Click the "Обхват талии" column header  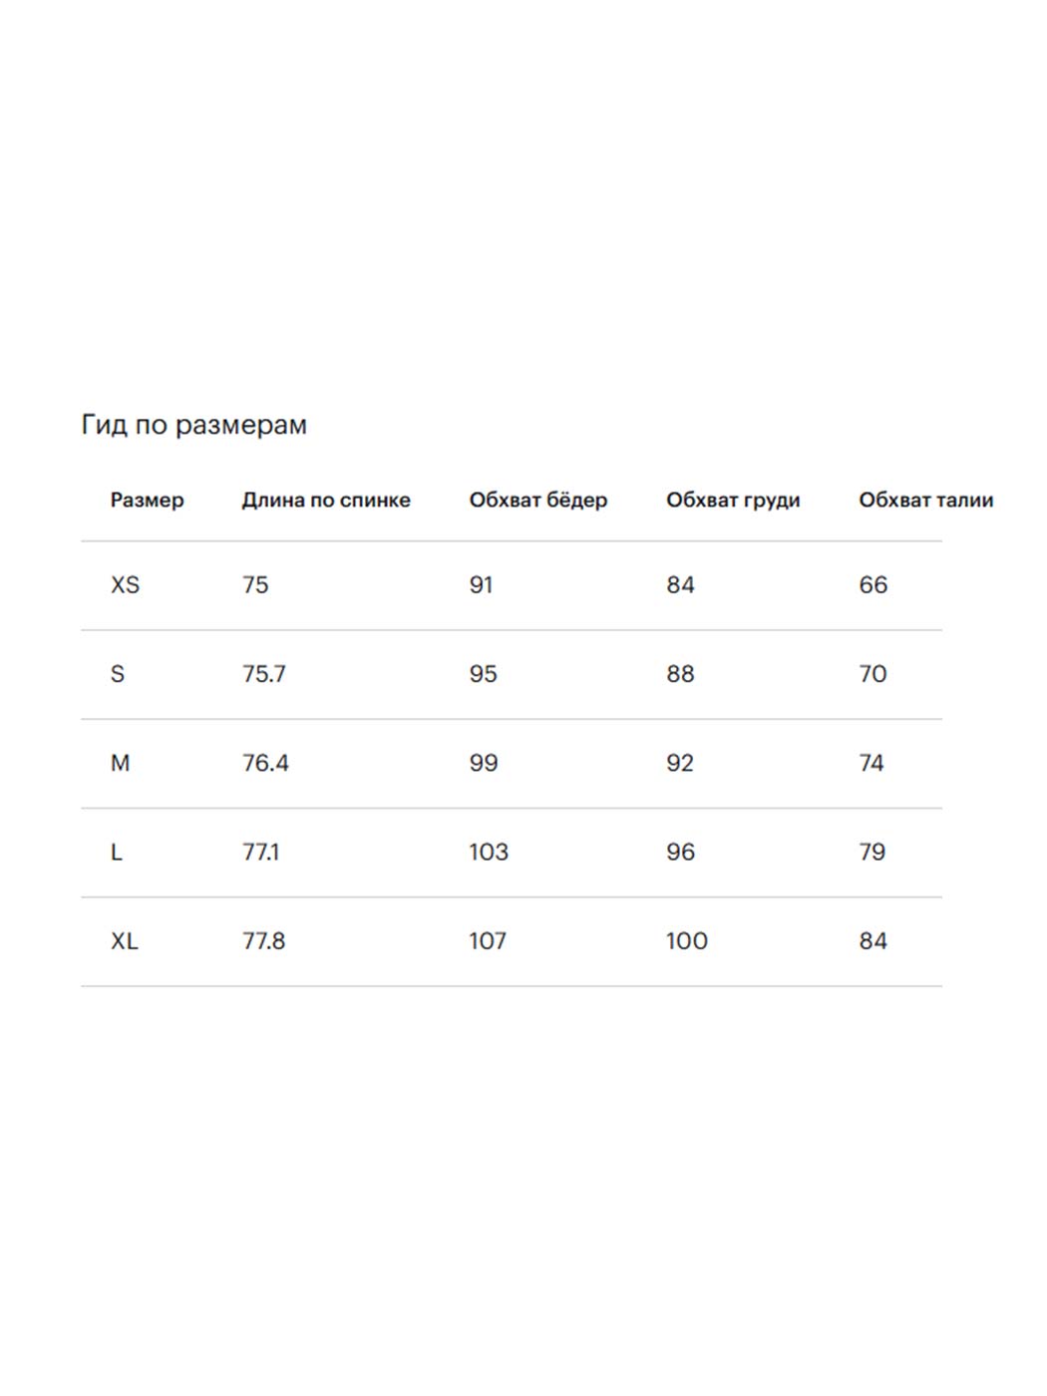(x=925, y=501)
